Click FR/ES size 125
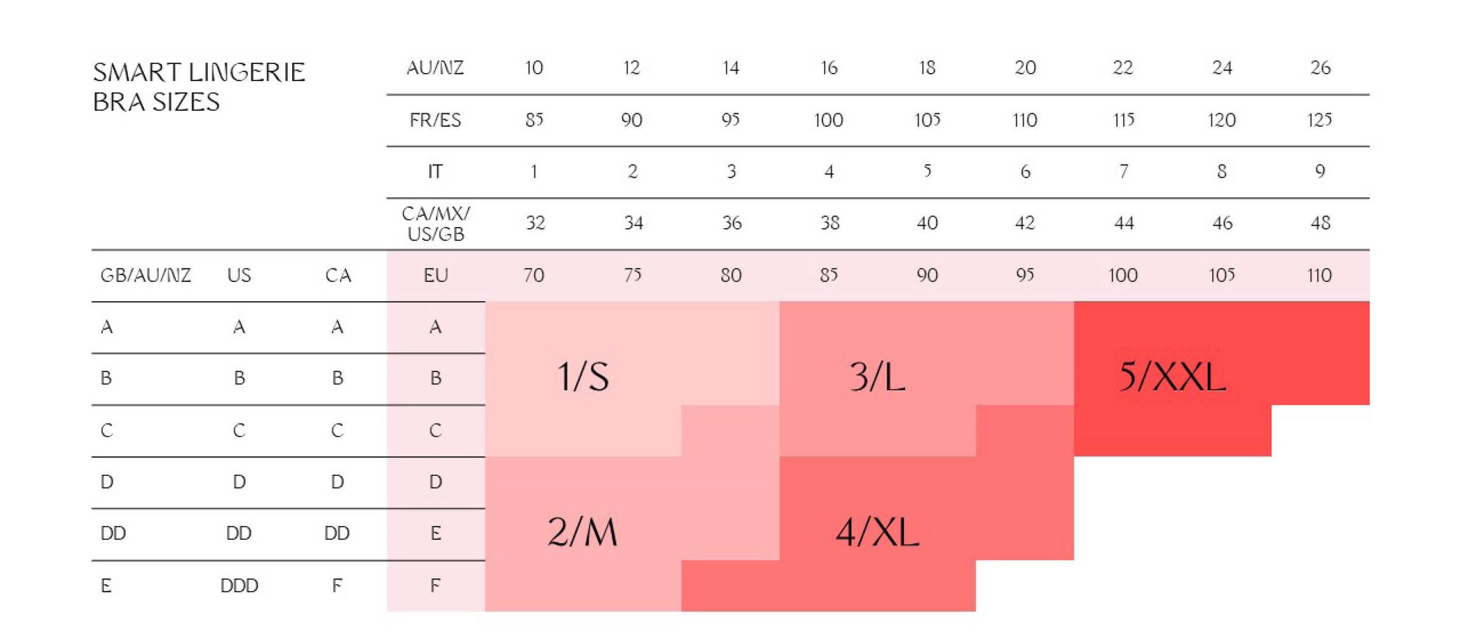Screen dimensions: 1461x636 coord(1320,120)
